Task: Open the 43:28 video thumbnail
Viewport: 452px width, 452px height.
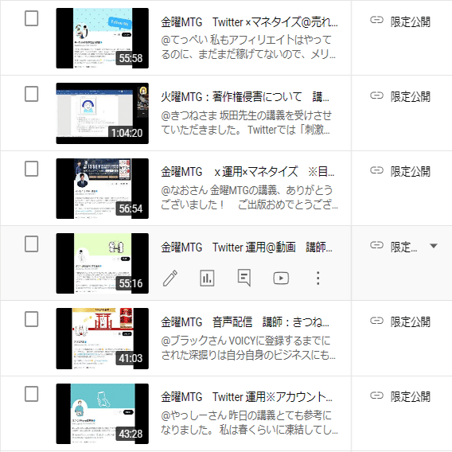Action: (103, 414)
